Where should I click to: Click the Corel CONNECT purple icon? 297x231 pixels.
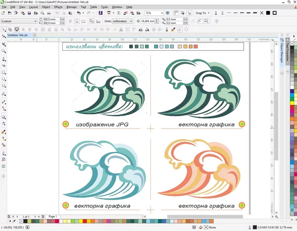(x=101, y=13)
